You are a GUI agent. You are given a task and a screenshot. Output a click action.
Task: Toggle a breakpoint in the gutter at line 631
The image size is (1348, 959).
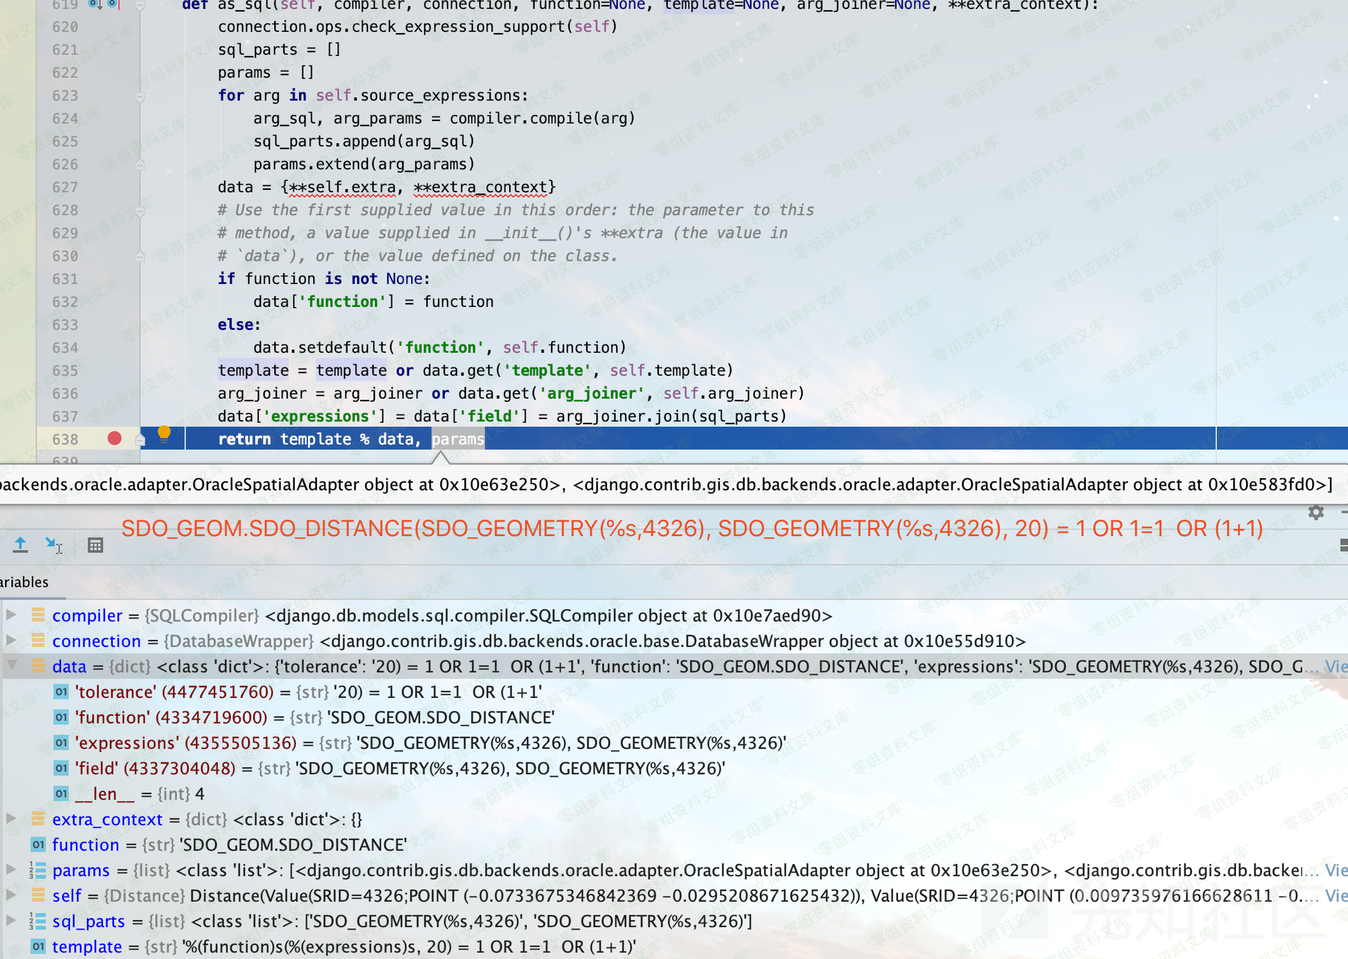pyautogui.click(x=115, y=279)
